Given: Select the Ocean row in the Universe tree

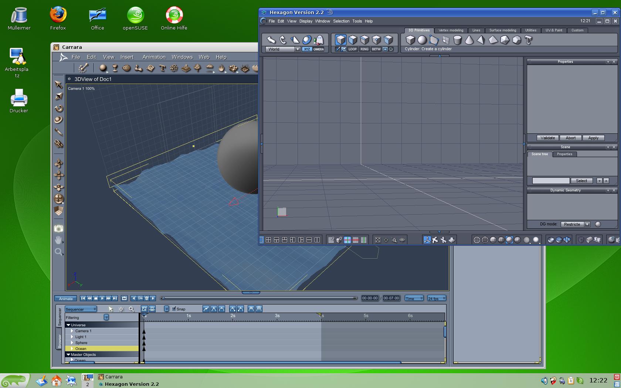Looking at the screenshot, I should click(x=81, y=348).
